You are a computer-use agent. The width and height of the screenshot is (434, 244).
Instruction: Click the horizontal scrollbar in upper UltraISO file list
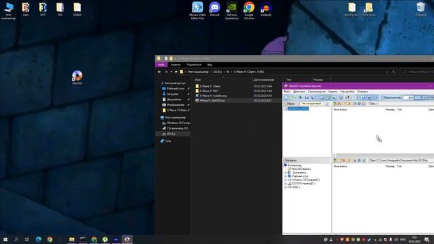tap(384, 155)
